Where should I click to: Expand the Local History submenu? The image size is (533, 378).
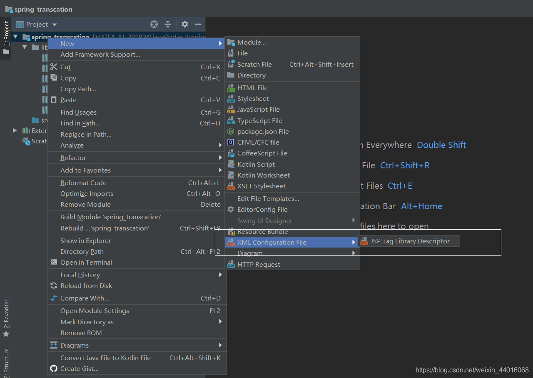[220, 275]
